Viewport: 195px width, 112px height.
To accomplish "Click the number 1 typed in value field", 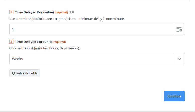I will pos(13,29).
